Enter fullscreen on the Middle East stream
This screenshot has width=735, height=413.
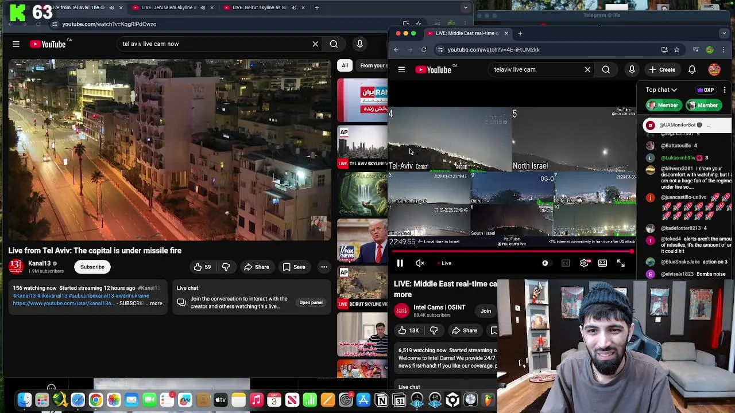pyautogui.click(x=621, y=263)
